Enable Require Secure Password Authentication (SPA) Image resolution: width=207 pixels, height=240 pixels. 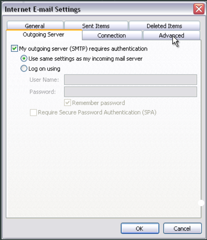click(x=33, y=113)
